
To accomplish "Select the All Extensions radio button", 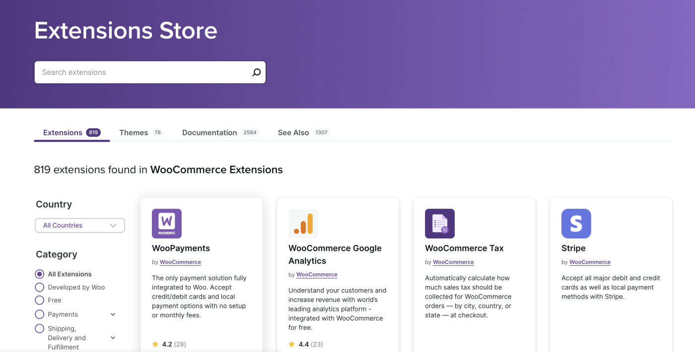I will pos(40,274).
